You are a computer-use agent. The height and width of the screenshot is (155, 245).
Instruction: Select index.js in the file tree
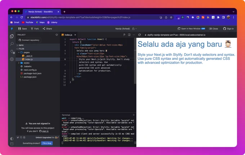click(x=38, y=59)
